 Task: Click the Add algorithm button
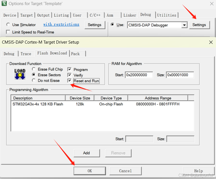tap(87, 153)
